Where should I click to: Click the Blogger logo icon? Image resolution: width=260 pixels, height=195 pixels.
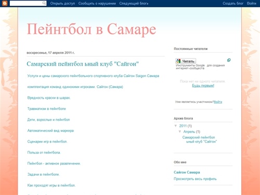tap(5, 3)
